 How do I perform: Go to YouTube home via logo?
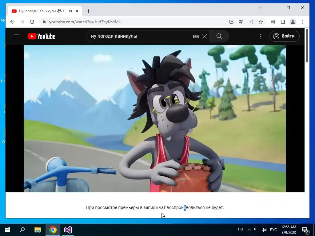tap(42, 36)
